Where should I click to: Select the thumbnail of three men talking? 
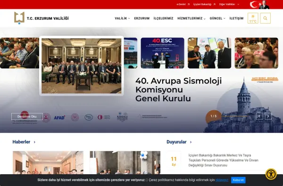[209, 53]
